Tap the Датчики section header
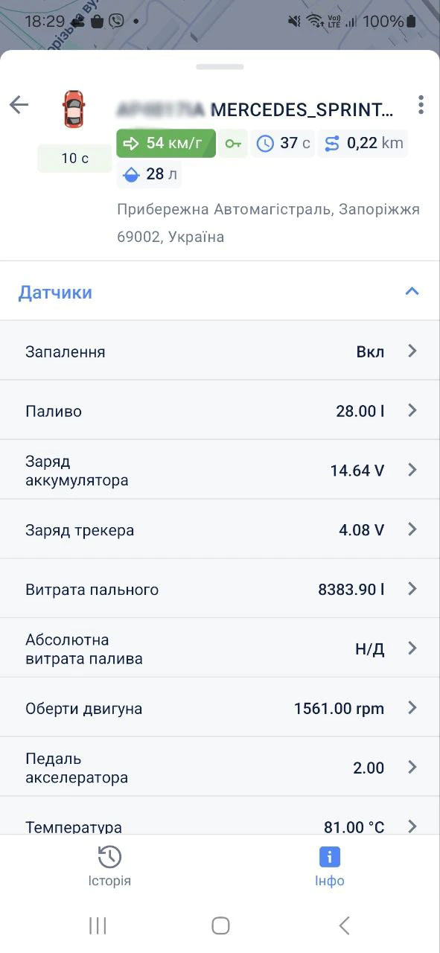The image size is (440, 953). point(55,292)
